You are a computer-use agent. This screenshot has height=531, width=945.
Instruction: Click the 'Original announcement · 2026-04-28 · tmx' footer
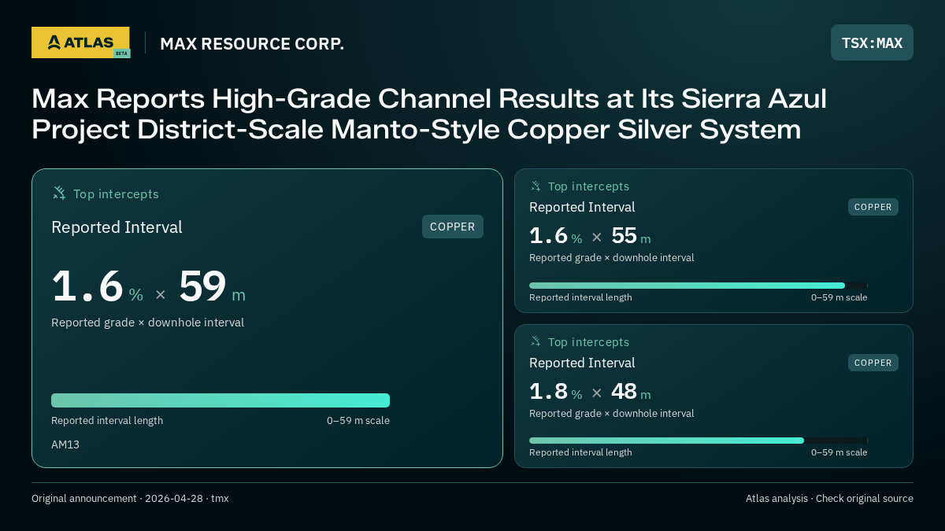(x=130, y=499)
